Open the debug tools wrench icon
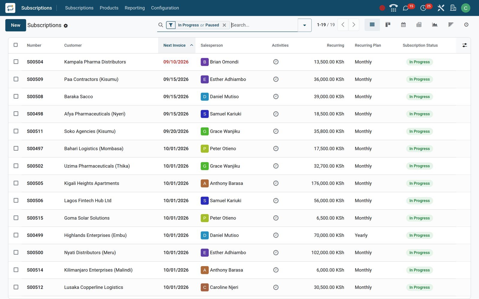 [x=441, y=8]
